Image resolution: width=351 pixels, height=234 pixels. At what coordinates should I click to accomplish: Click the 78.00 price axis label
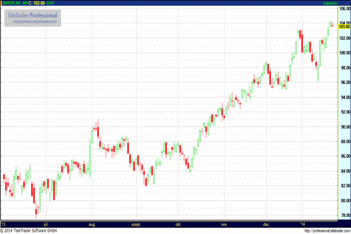click(x=345, y=215)
